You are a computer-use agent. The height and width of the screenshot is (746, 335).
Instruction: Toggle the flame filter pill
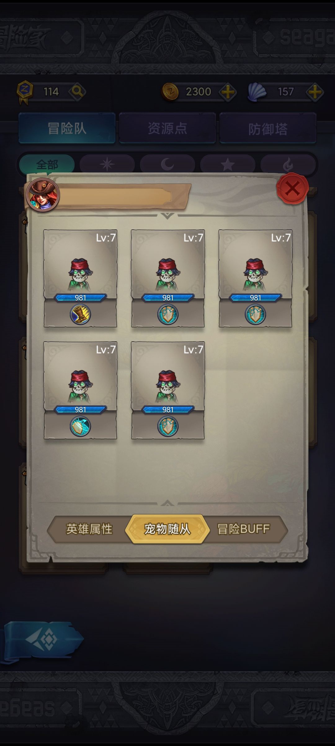pyautogui.click(x=288, y=164)
